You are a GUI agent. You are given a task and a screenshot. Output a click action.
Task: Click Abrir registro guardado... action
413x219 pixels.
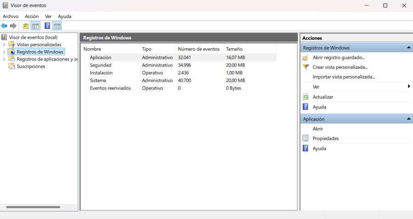click(339, 58)
